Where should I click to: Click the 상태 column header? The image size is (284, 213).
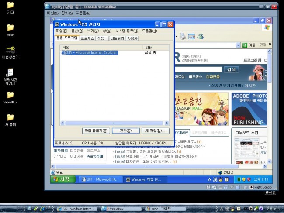point(156,48)
